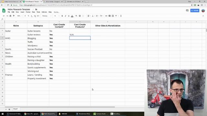Viewport: 207px width, 116px height.
Task: Collapse the menus with the top-right chevron
Action: click(203, 16)
